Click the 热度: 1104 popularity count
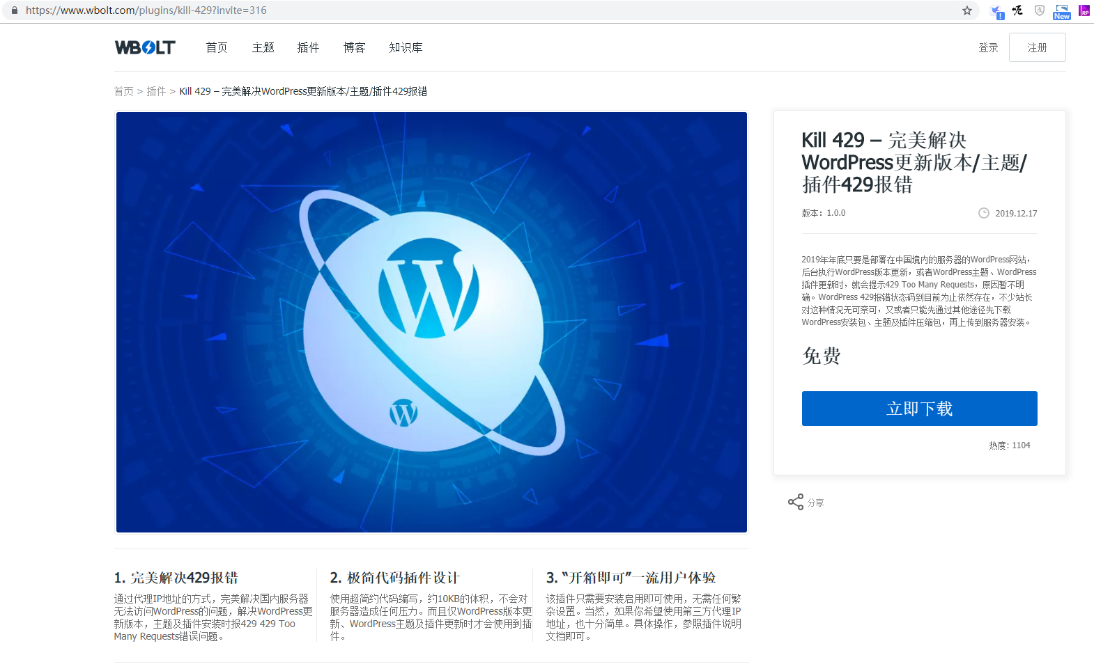This screenshot has width=1094, height=671. point(1010,445)
